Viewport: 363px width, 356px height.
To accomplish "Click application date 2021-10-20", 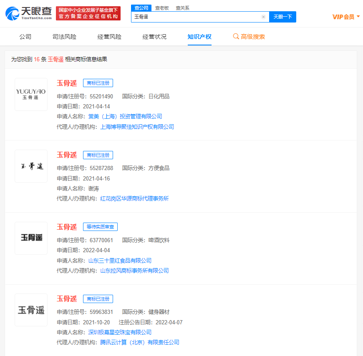I will coord(96,322).
